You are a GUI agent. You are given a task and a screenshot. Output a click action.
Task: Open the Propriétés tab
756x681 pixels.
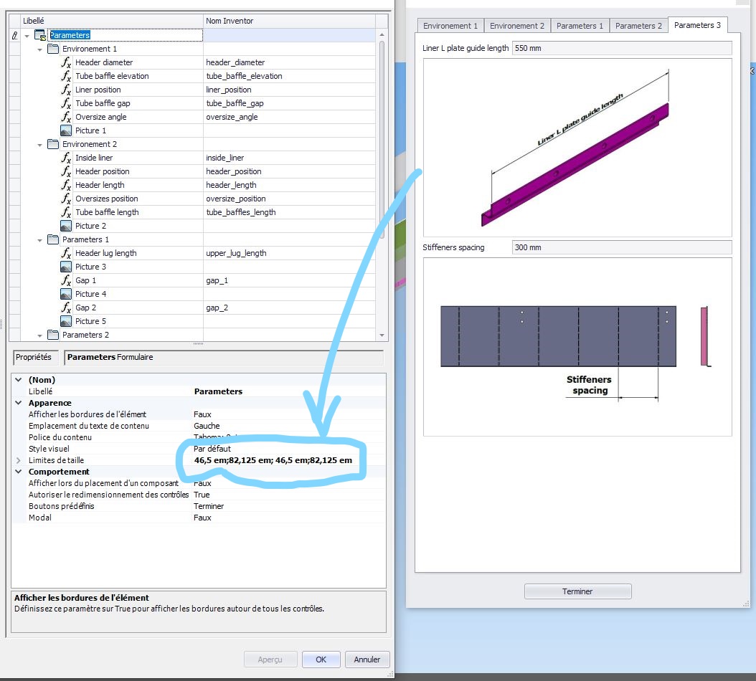(37, 358)
